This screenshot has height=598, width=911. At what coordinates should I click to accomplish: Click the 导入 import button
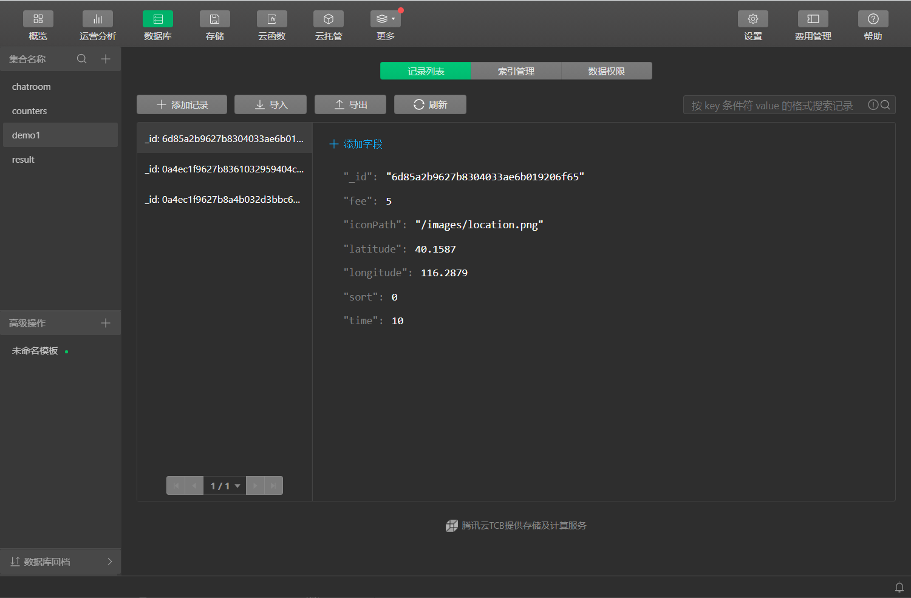(270, 104)
